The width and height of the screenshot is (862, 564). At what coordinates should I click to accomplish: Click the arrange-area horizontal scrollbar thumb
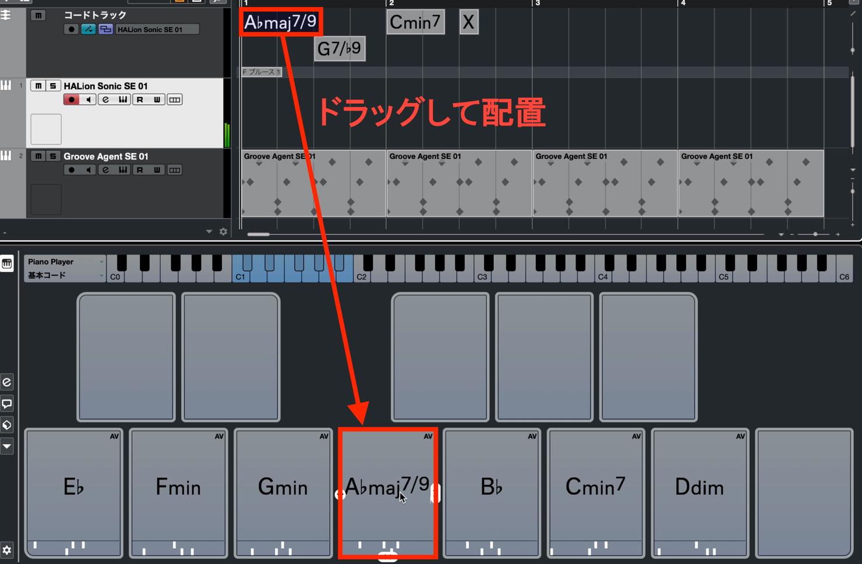[258, 235]
